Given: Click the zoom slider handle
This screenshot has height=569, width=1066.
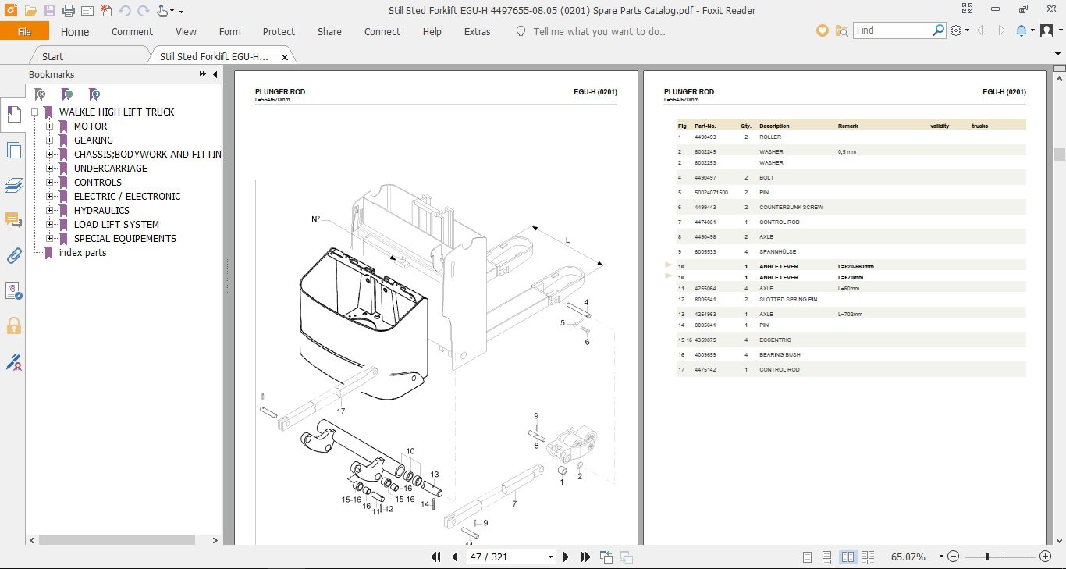Looking at the screenshot, I should tap(988, 557).
